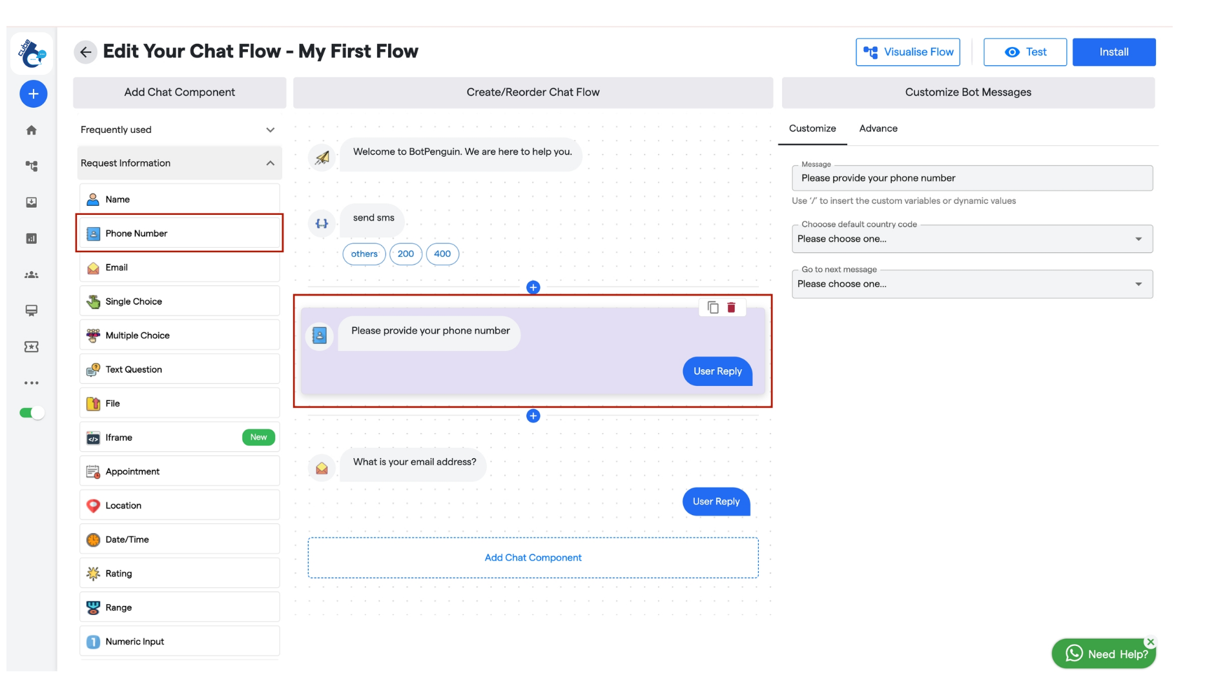Copy the phone number chat component
Image resolution: width=1205 pixels, height=697 pixels.
point(713,307)
